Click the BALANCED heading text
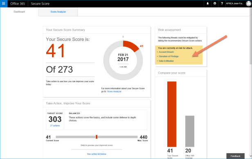 (74, 113)
